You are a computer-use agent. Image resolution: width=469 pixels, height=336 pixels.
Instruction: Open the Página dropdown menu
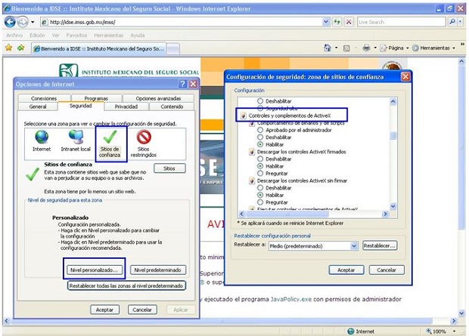[x=394, y=48]
